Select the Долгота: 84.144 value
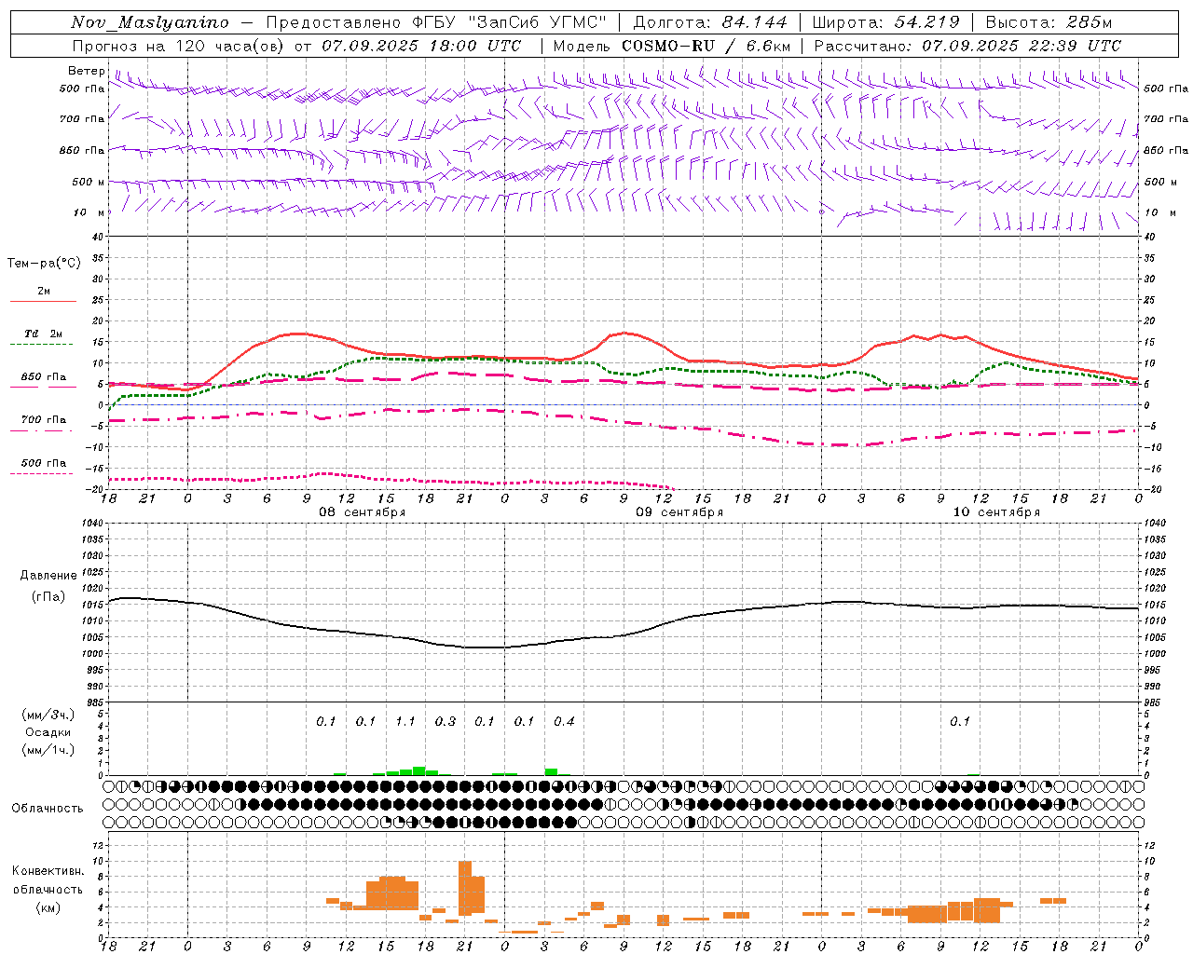The height and width of the screenshot is (954, 1193). coord(710,22)
